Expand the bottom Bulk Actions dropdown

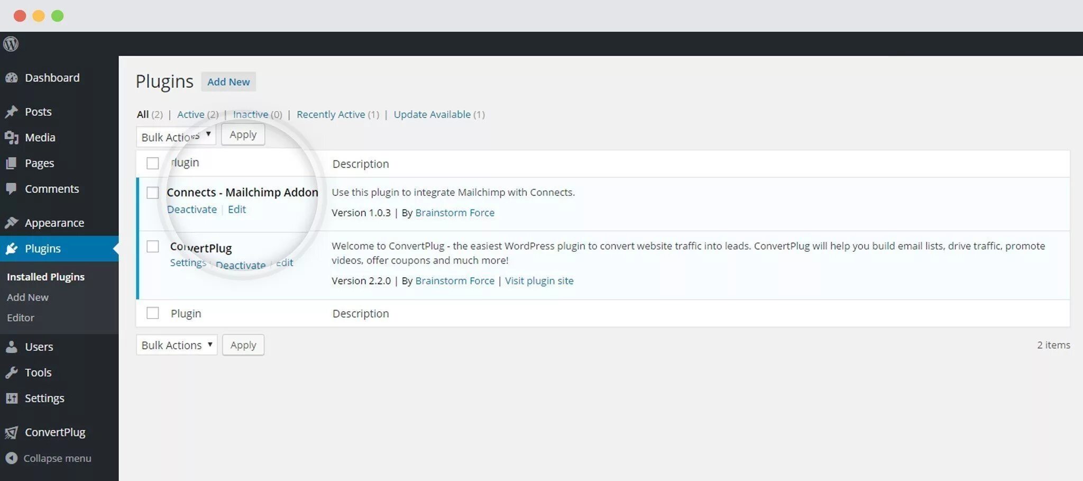[x=177, y=345]
